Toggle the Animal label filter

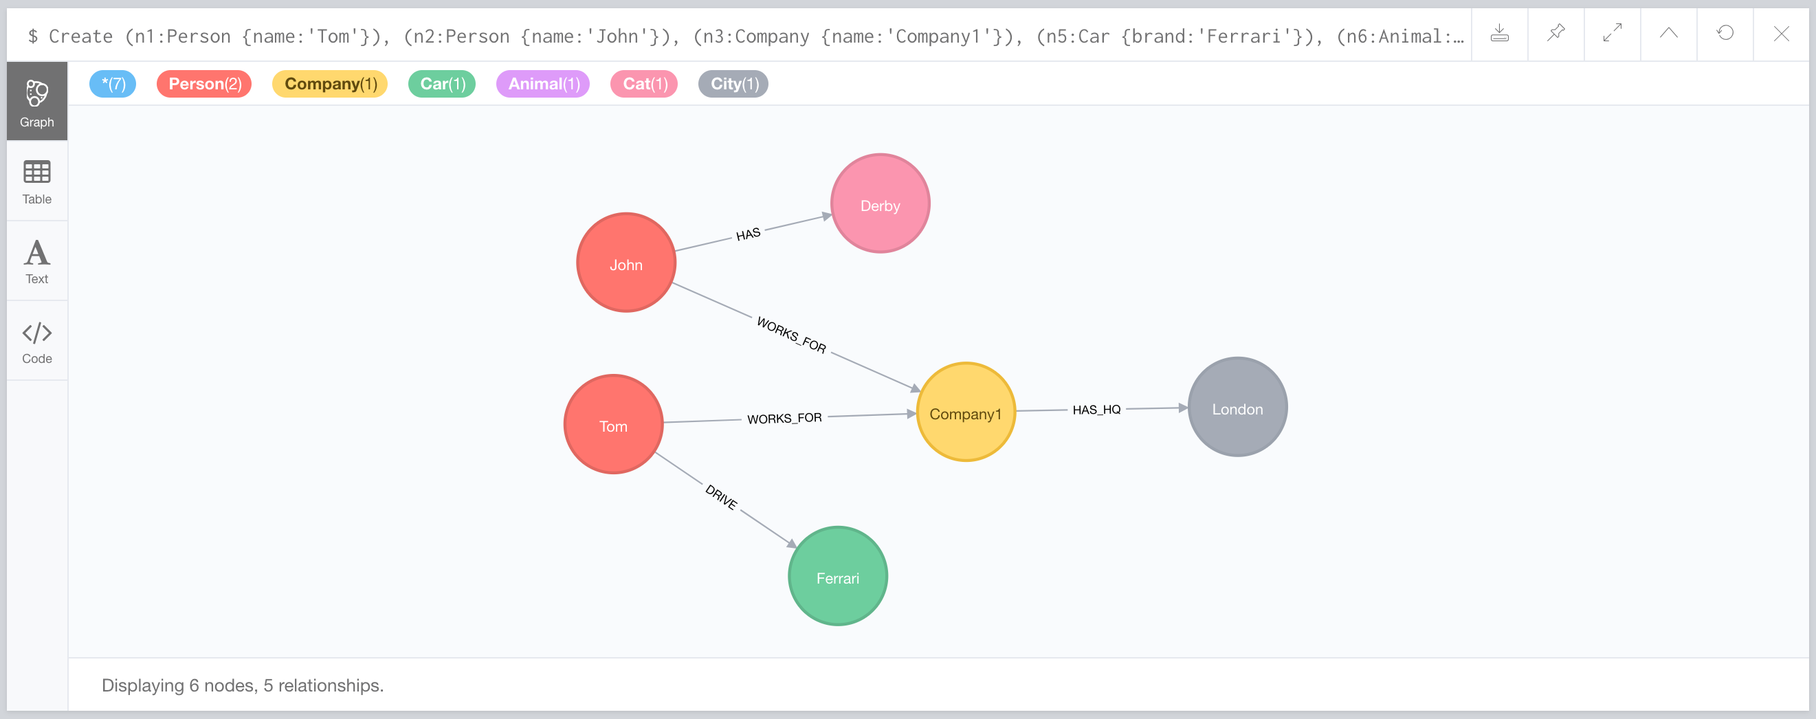[x=543, y=83]
